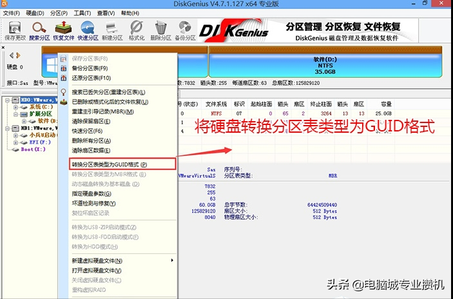Image resolution: width=453 pixels, height=299 pixels.
Task: Collapse the HD1 VMware disk node
Action: [8, 128]
